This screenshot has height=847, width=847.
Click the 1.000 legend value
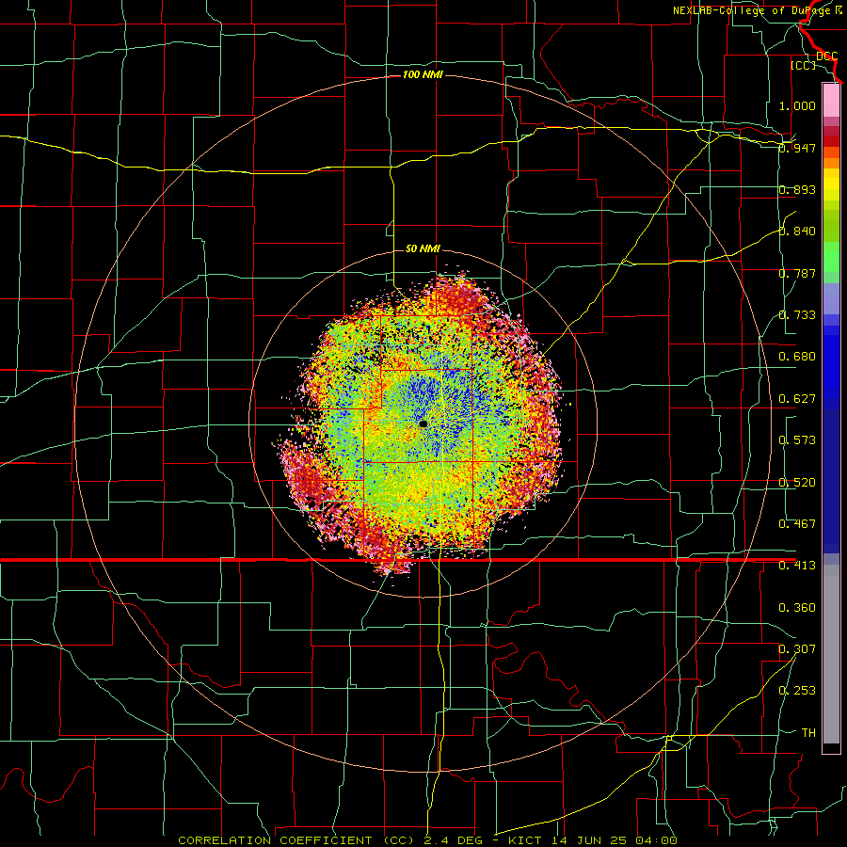797,105
